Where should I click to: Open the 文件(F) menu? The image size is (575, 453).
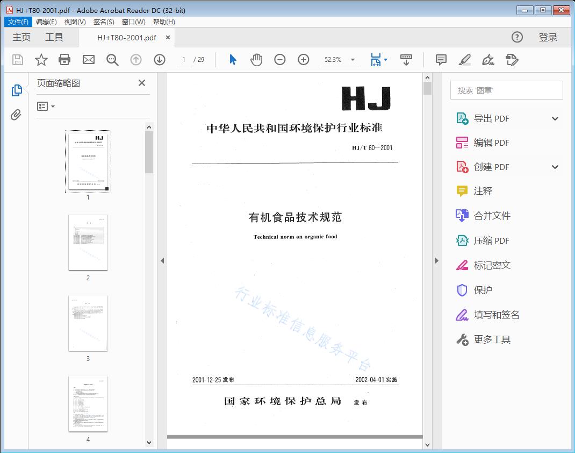pyautogui.click(x=18, y=22)
